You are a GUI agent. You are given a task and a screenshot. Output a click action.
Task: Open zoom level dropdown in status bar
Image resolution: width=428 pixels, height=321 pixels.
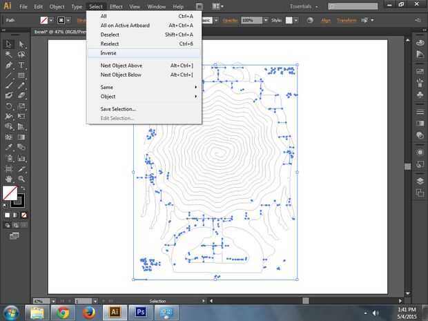coord(53,301)
